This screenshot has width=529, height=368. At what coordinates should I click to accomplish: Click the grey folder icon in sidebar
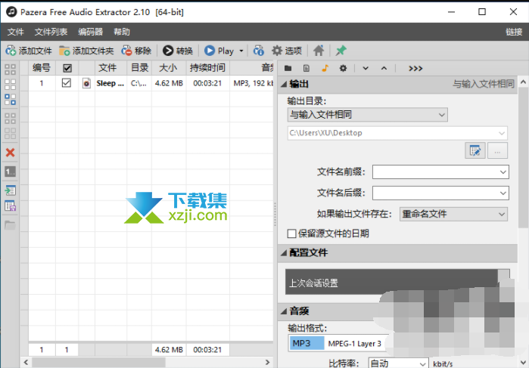pyautogui.click(x=10, y=225)
